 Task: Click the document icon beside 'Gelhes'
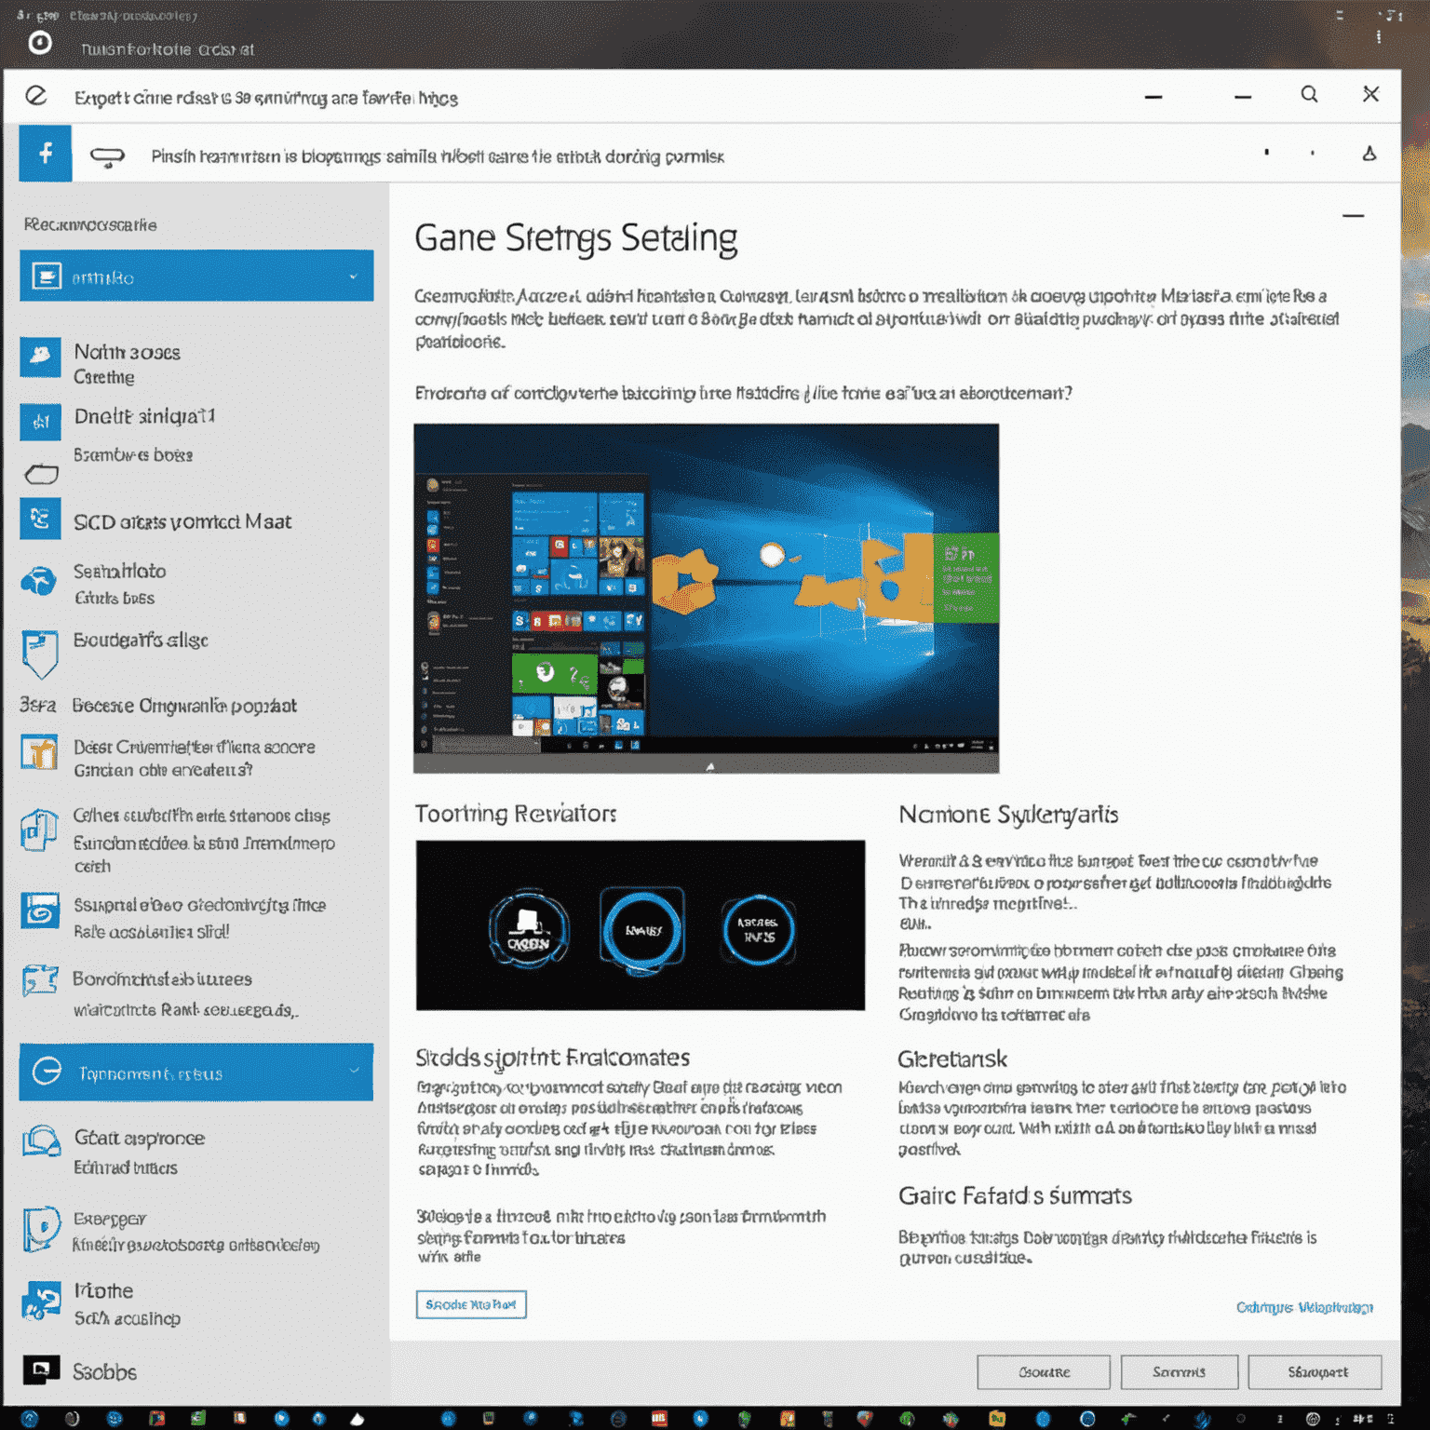click(40, 830)
